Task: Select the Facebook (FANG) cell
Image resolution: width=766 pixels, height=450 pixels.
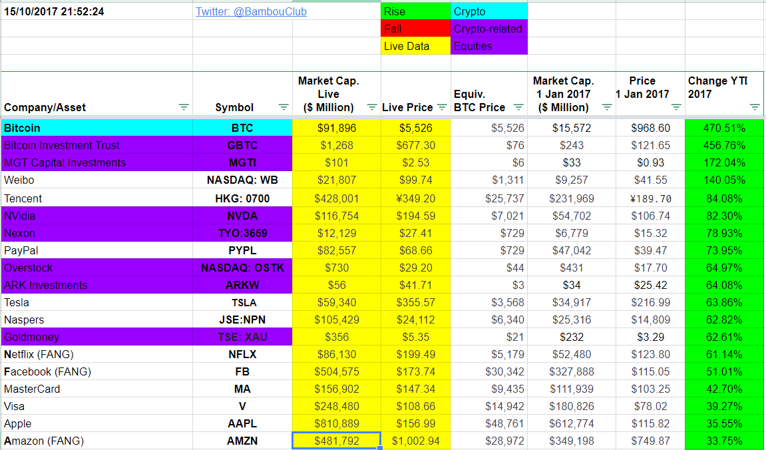Action: (x=96, y=372)
